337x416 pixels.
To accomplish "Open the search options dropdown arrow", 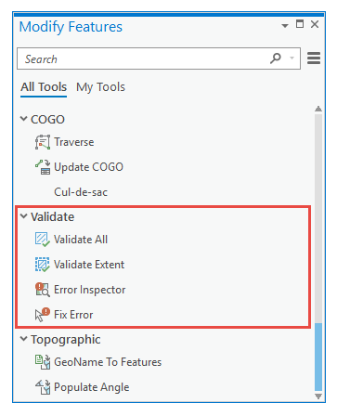I will point(292,58).
